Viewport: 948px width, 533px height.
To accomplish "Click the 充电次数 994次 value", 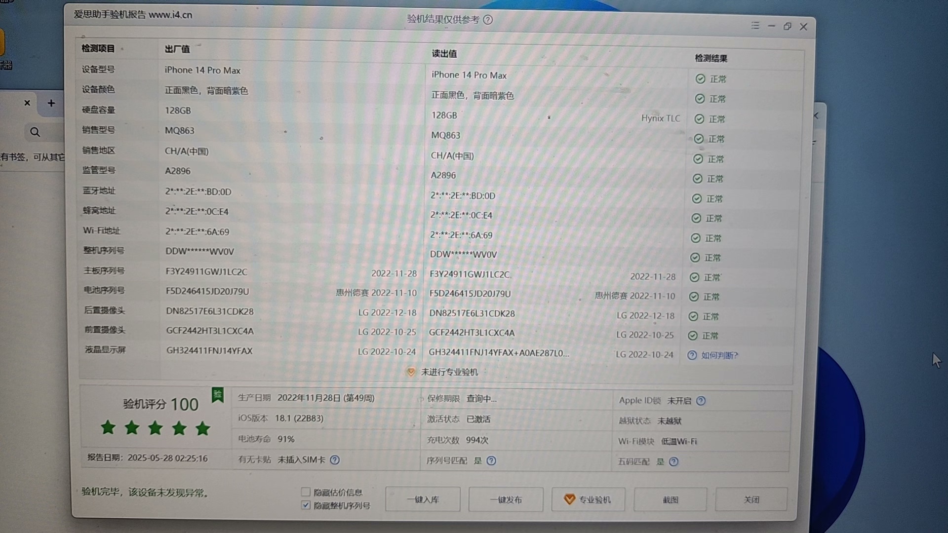I will click(x=477, y=440).
